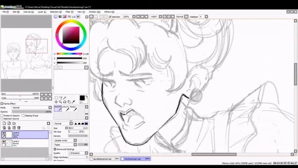Open the Filter menu
This screenshot has height=168, width=298.
point(69,12)
